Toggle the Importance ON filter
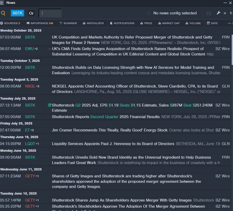Image resolution: width=233 pixels, height=211 pixels. [40, 23]
